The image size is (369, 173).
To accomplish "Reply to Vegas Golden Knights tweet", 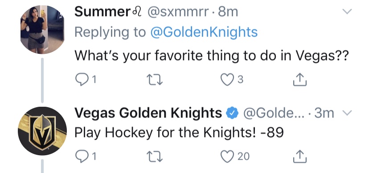I will click(81, 157).
